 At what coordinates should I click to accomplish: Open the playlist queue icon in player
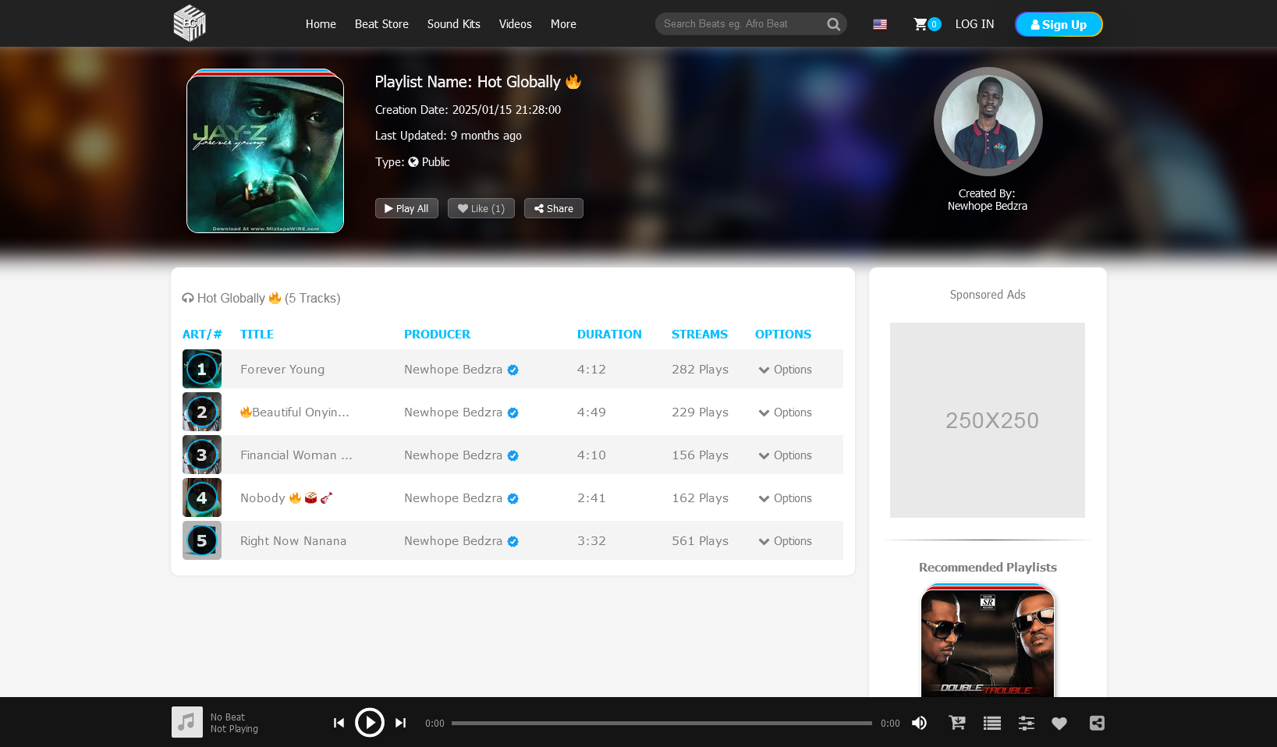point(991,723)
